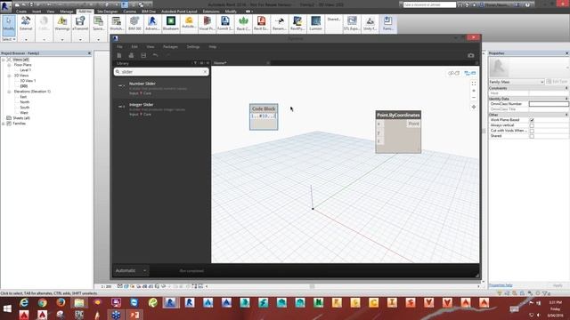Image resolution: width=570 pixels, height=320 pixels.
Task: Click the Apply button in Properties panel
Action: click(x=558, y=285)
